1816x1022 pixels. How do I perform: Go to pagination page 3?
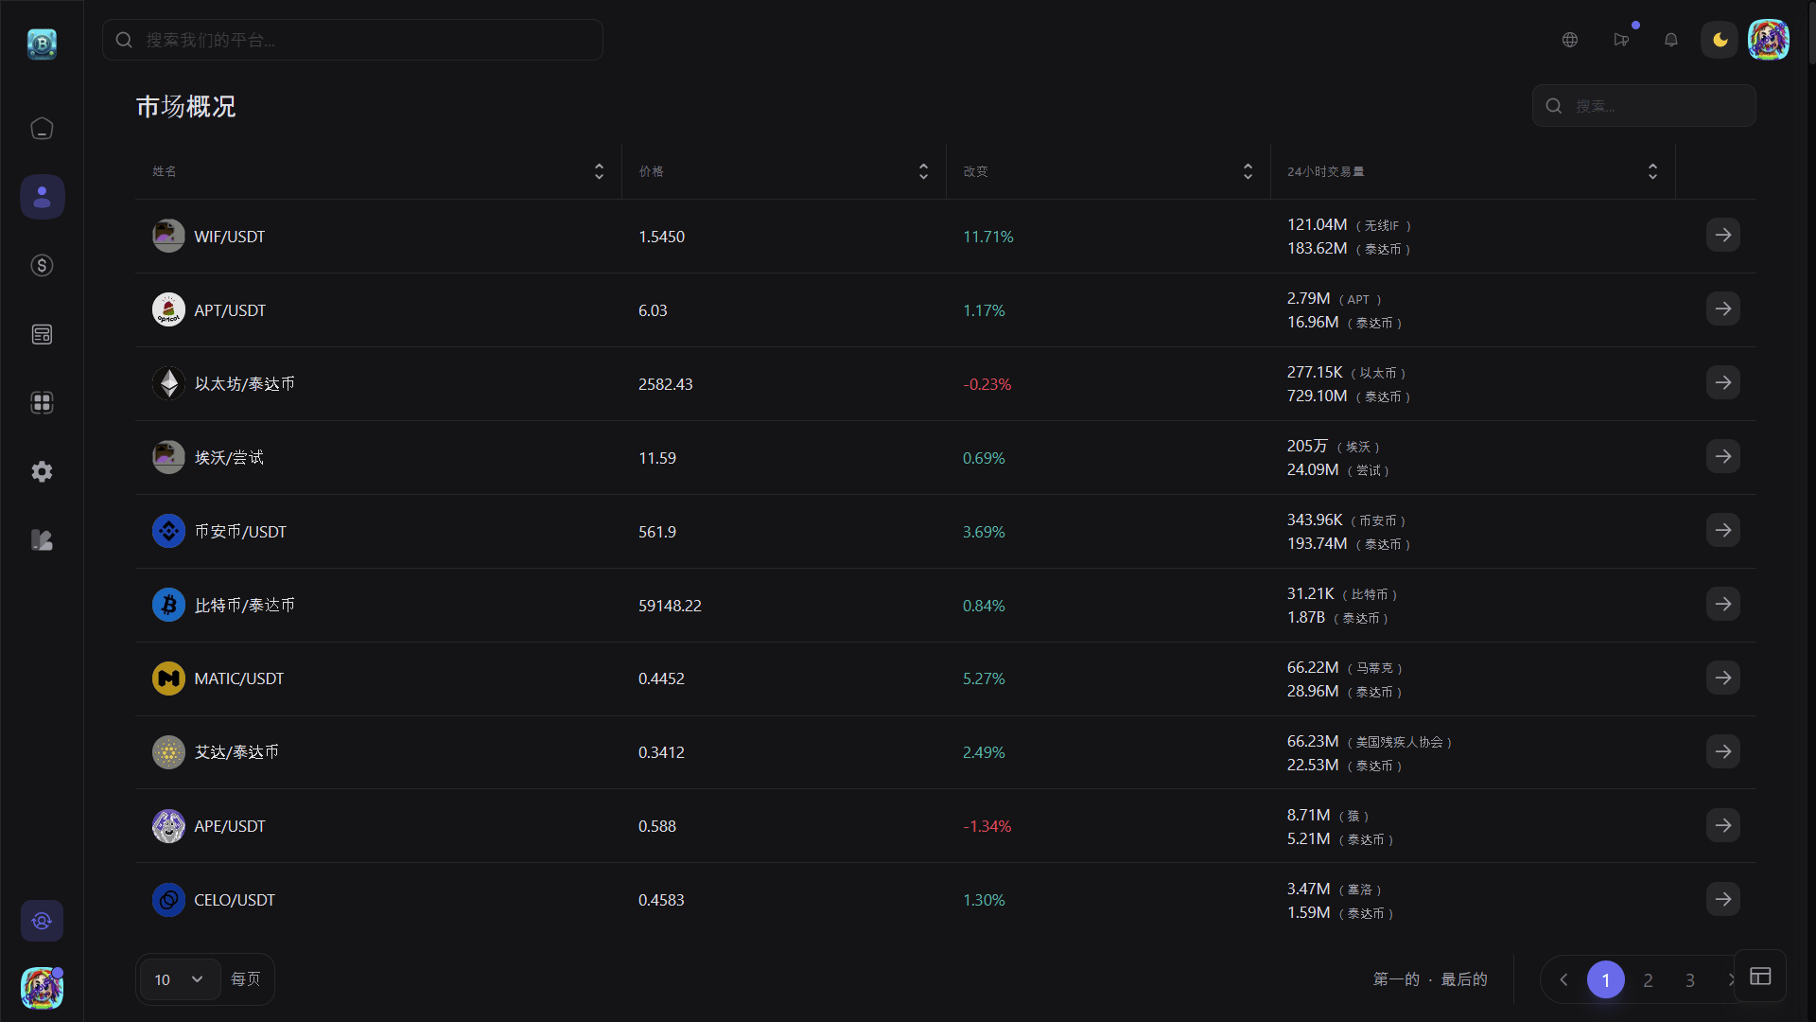(1690, 980)
